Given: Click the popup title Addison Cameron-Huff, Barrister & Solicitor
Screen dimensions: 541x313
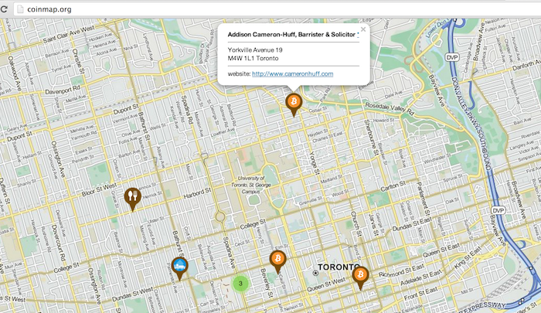Looking at the screenshot, I should [291, 35].
